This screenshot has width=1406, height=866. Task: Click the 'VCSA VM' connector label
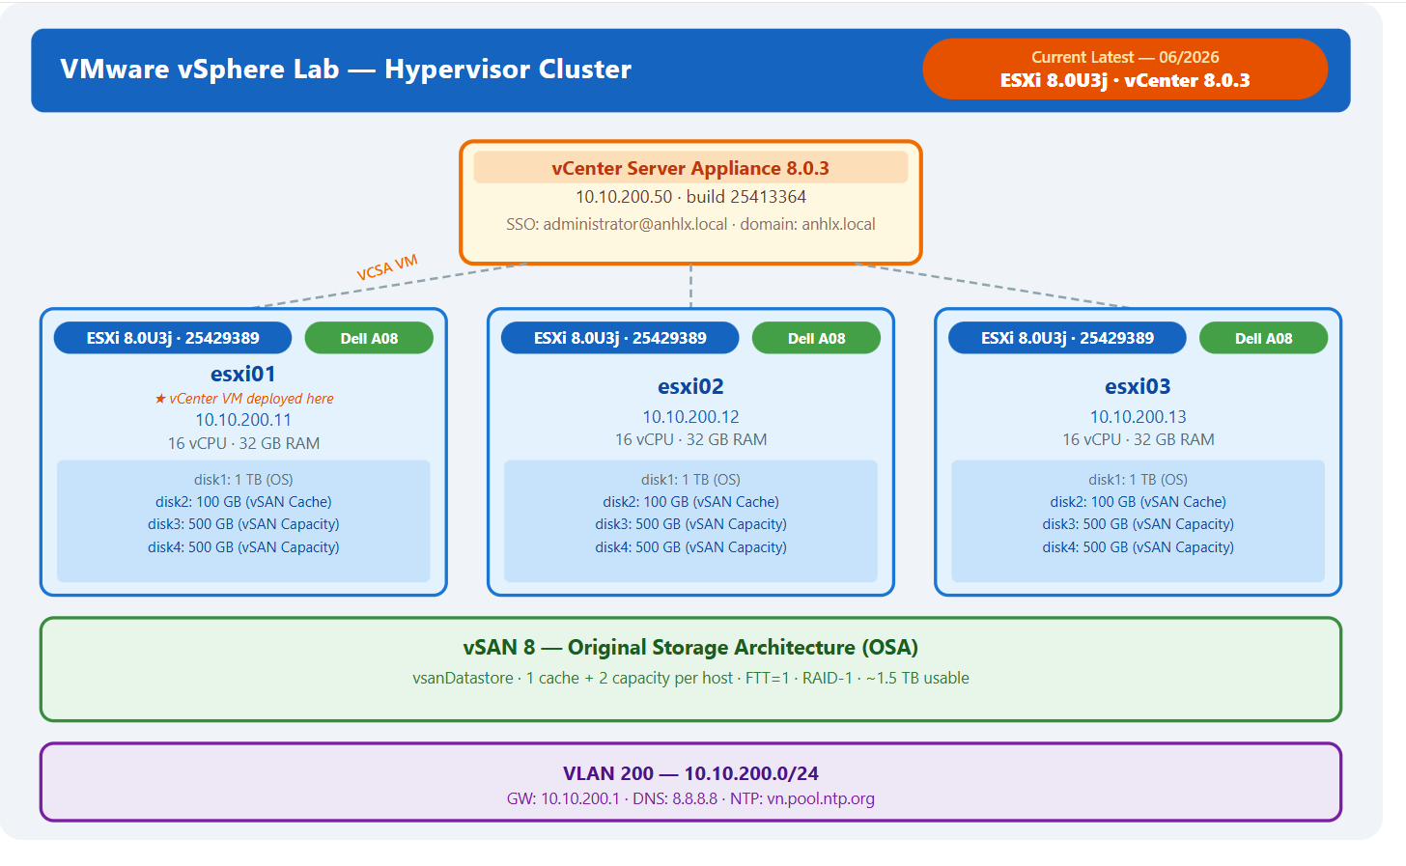(387, 267)
